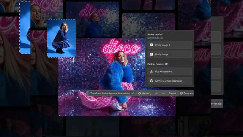
Task: Click the Google G icon for Gemini 2.5
Action: (151, 81)
